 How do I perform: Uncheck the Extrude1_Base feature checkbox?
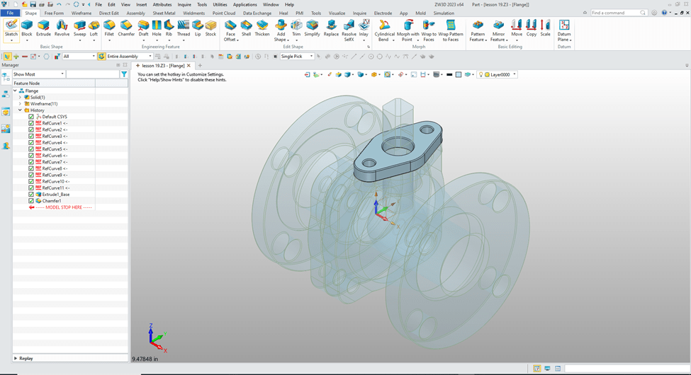(31, 194)
